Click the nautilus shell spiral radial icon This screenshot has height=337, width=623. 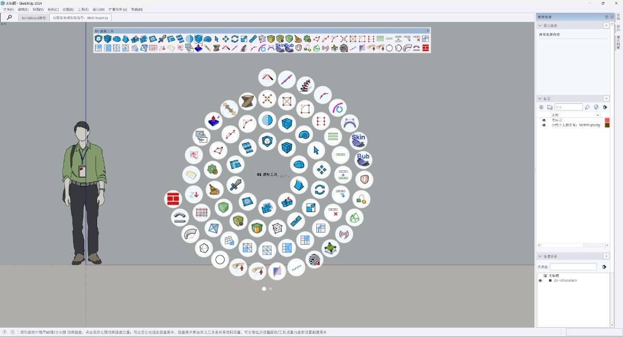304,134
